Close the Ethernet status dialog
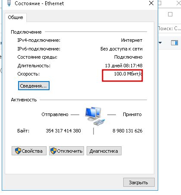Screen dimensions: 181x195 click(x=151, y=3)
